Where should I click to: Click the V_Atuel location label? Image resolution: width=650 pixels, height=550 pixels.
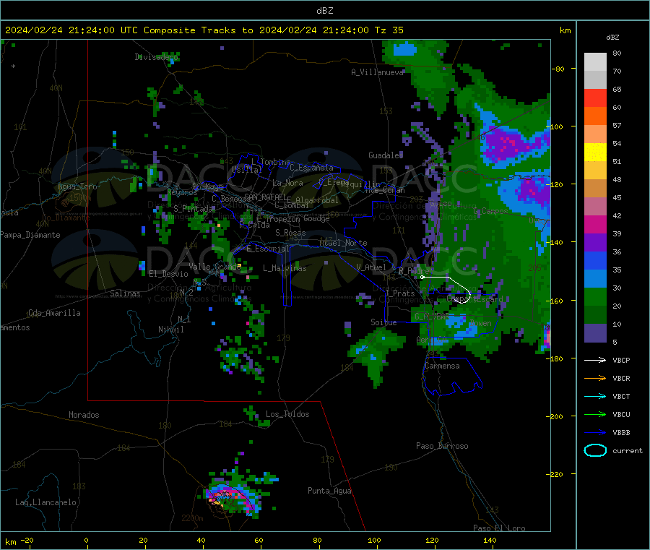(x=370, y=267)
